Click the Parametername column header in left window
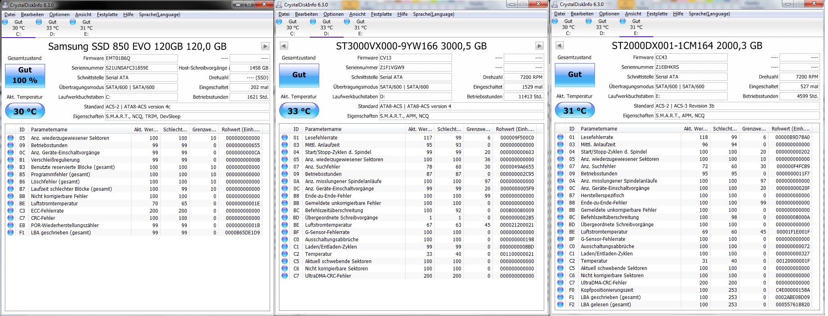Viewport: 828px width, 316px height. coord(80,130)
